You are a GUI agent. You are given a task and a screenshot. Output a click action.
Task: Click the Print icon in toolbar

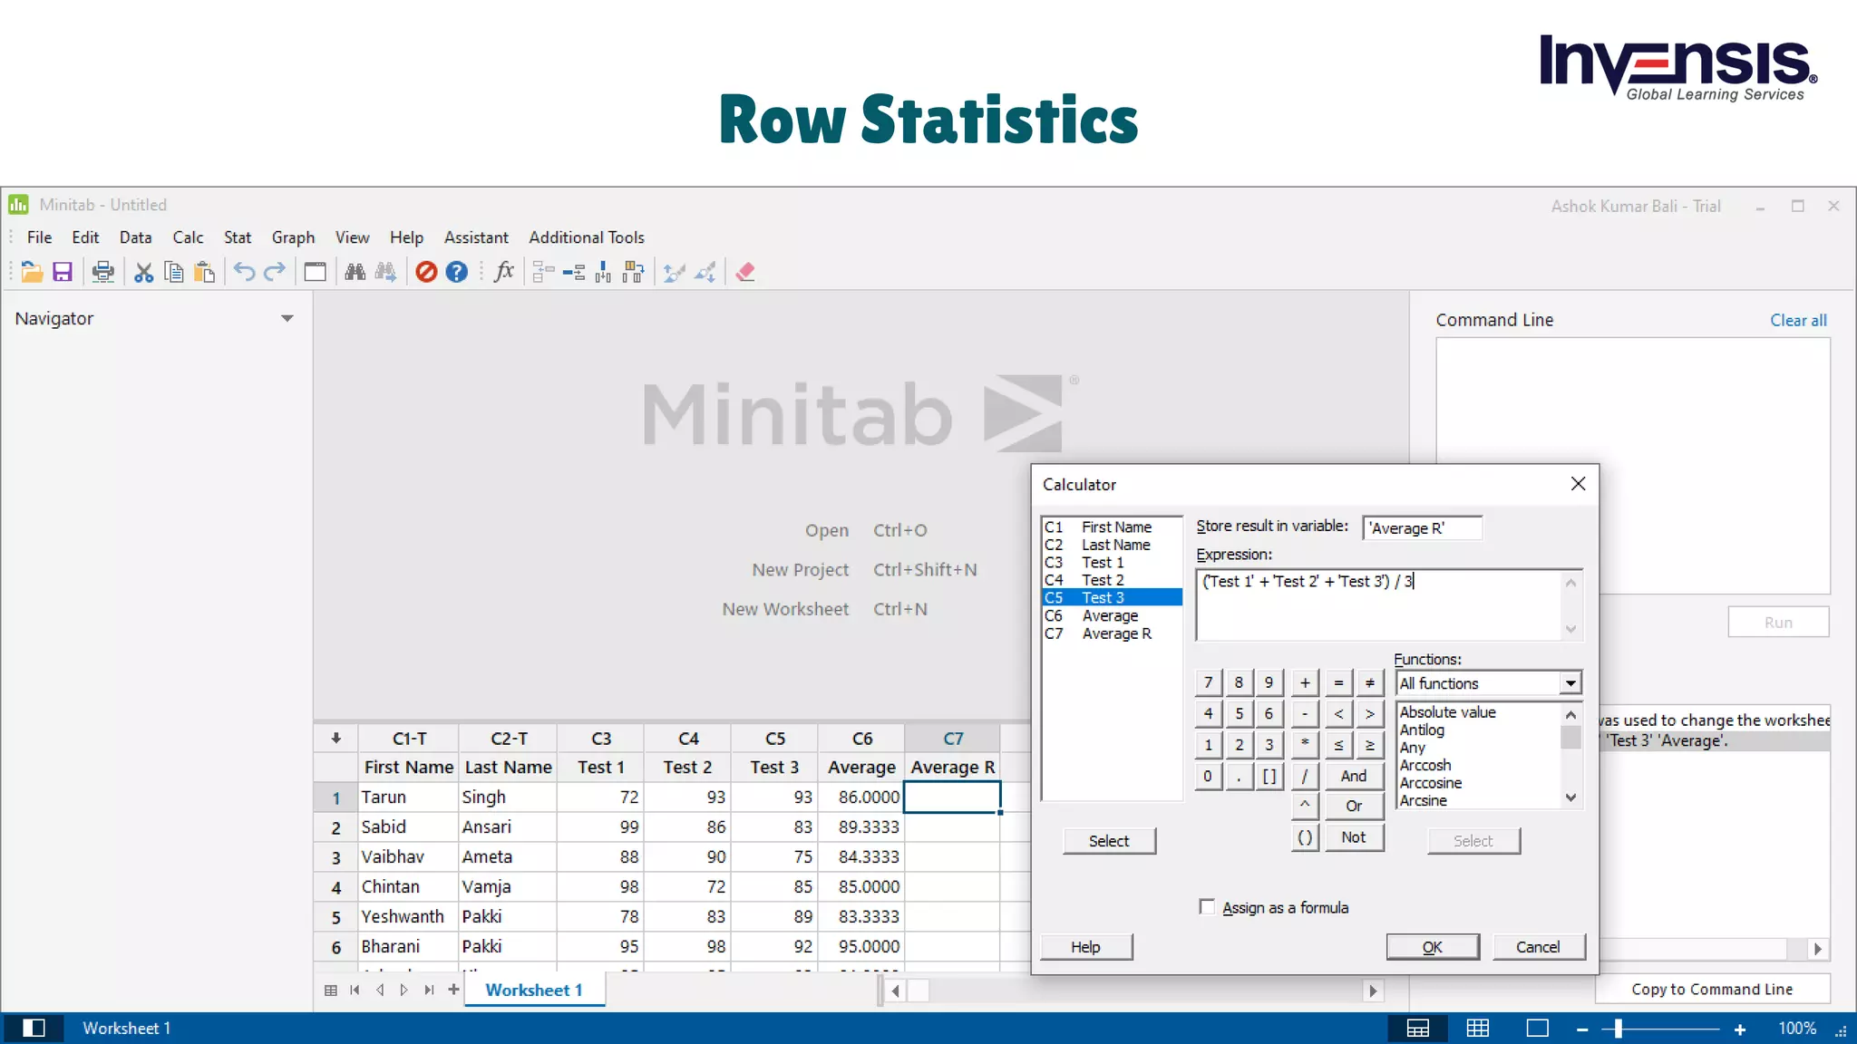(103, 272)
